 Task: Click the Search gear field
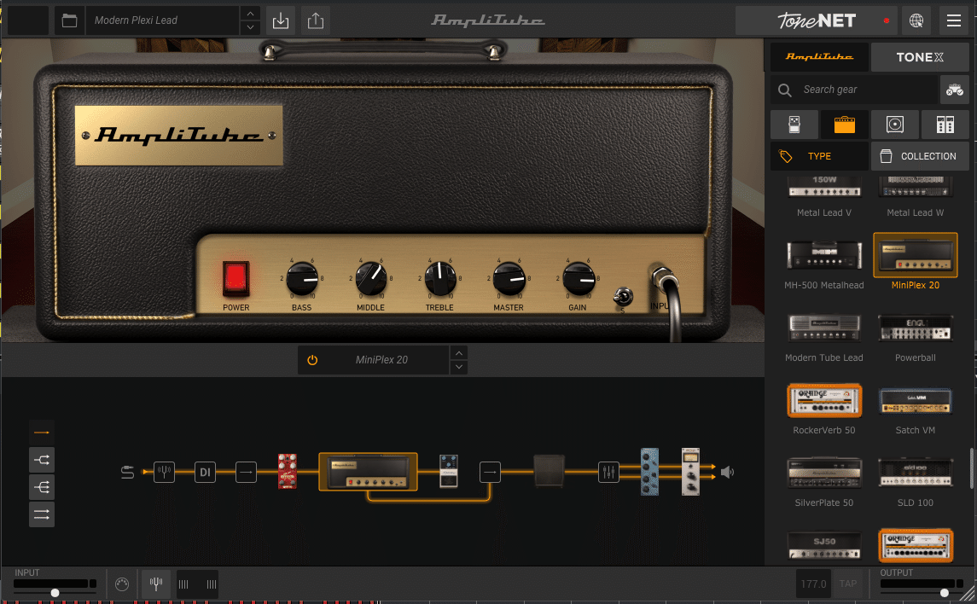853,90
